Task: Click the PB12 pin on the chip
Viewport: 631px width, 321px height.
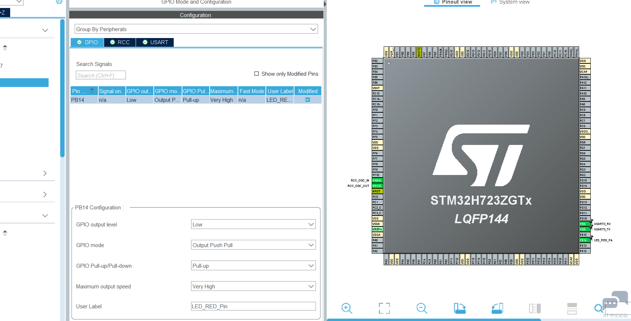Action: [x=585, y=251]
